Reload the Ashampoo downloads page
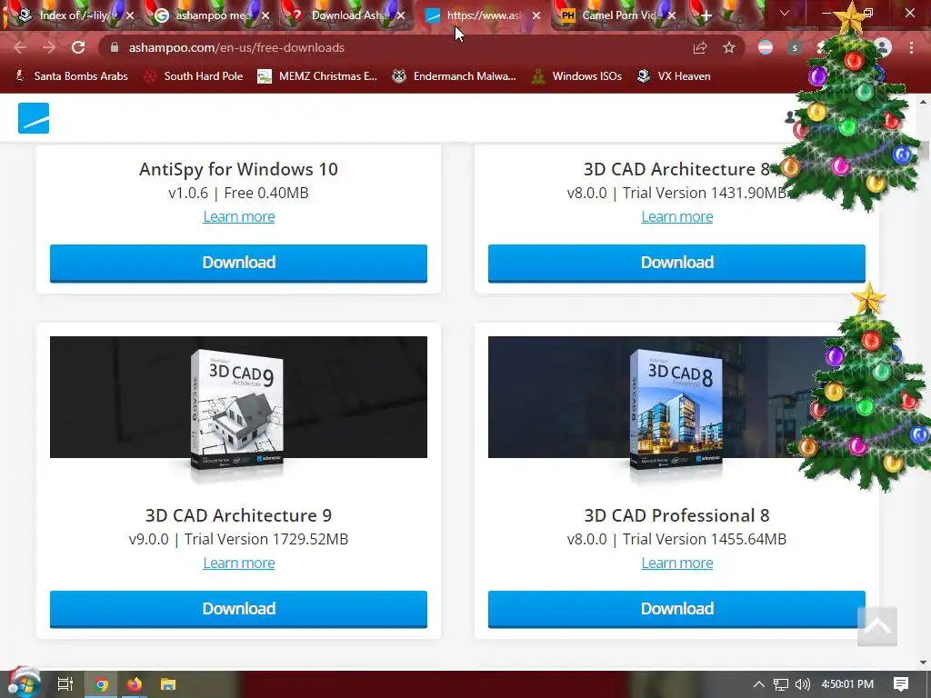931x698 pixels. [78, 47]
